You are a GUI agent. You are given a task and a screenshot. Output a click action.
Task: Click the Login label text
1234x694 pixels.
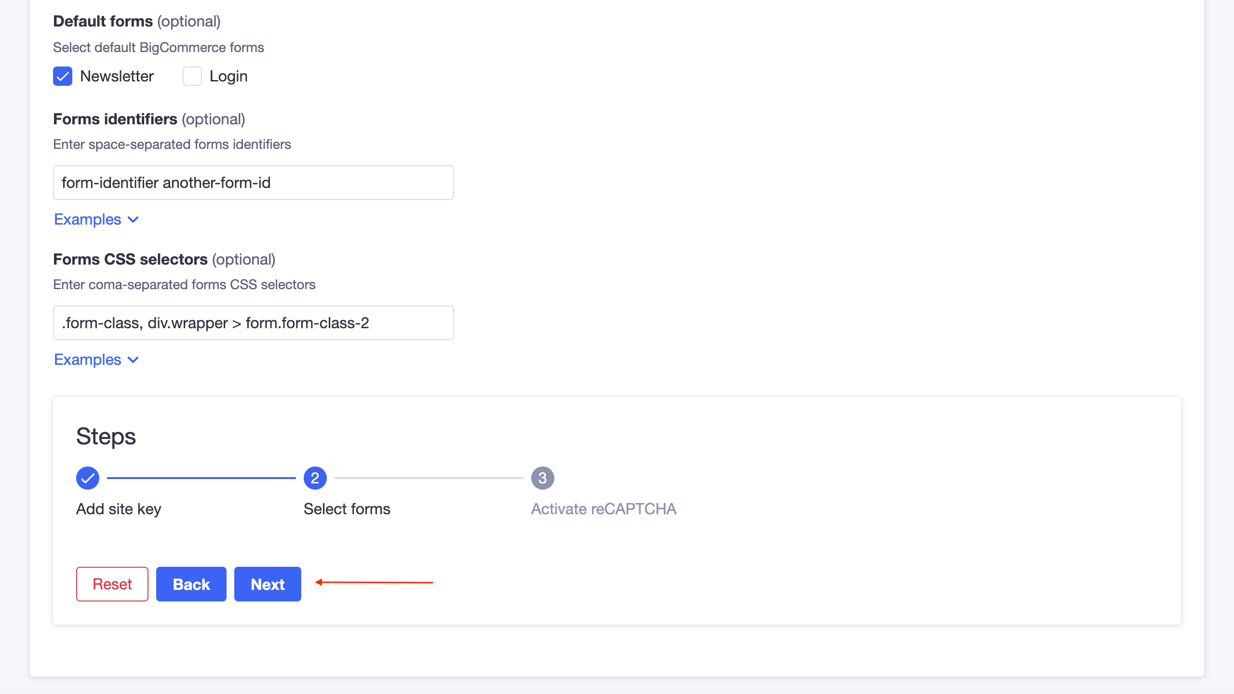[228, 76]
